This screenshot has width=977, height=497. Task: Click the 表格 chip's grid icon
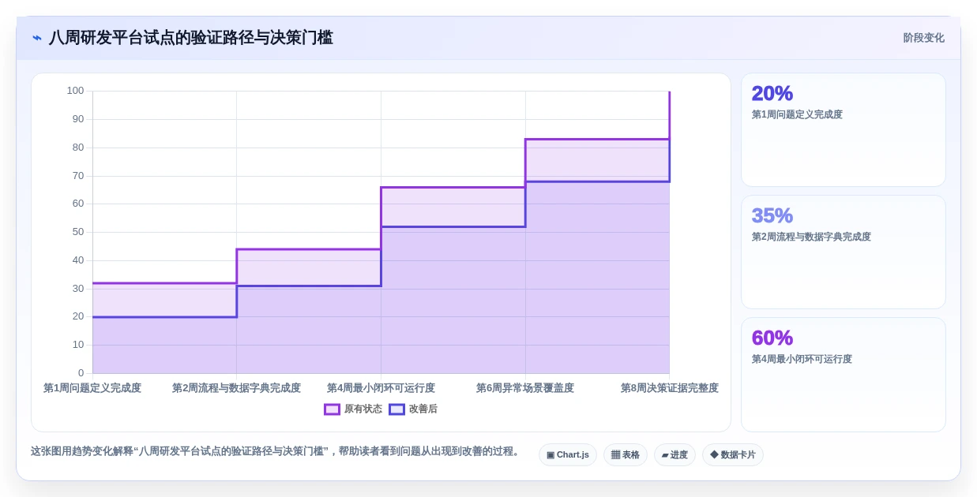click(615, 455)
